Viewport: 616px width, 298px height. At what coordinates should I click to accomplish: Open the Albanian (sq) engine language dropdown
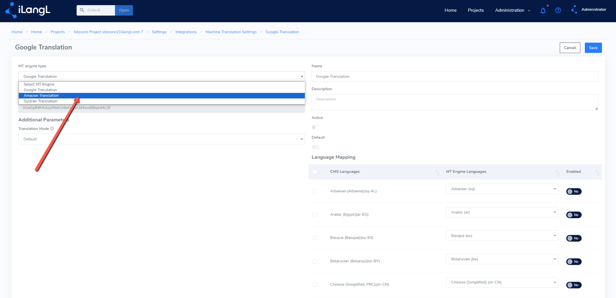pyautogui.click(x=502, y=189)
